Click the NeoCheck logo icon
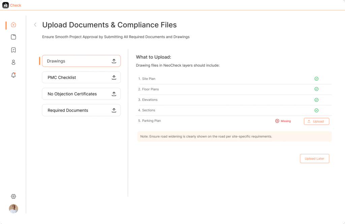345x224 pixels. pos(5,5)
